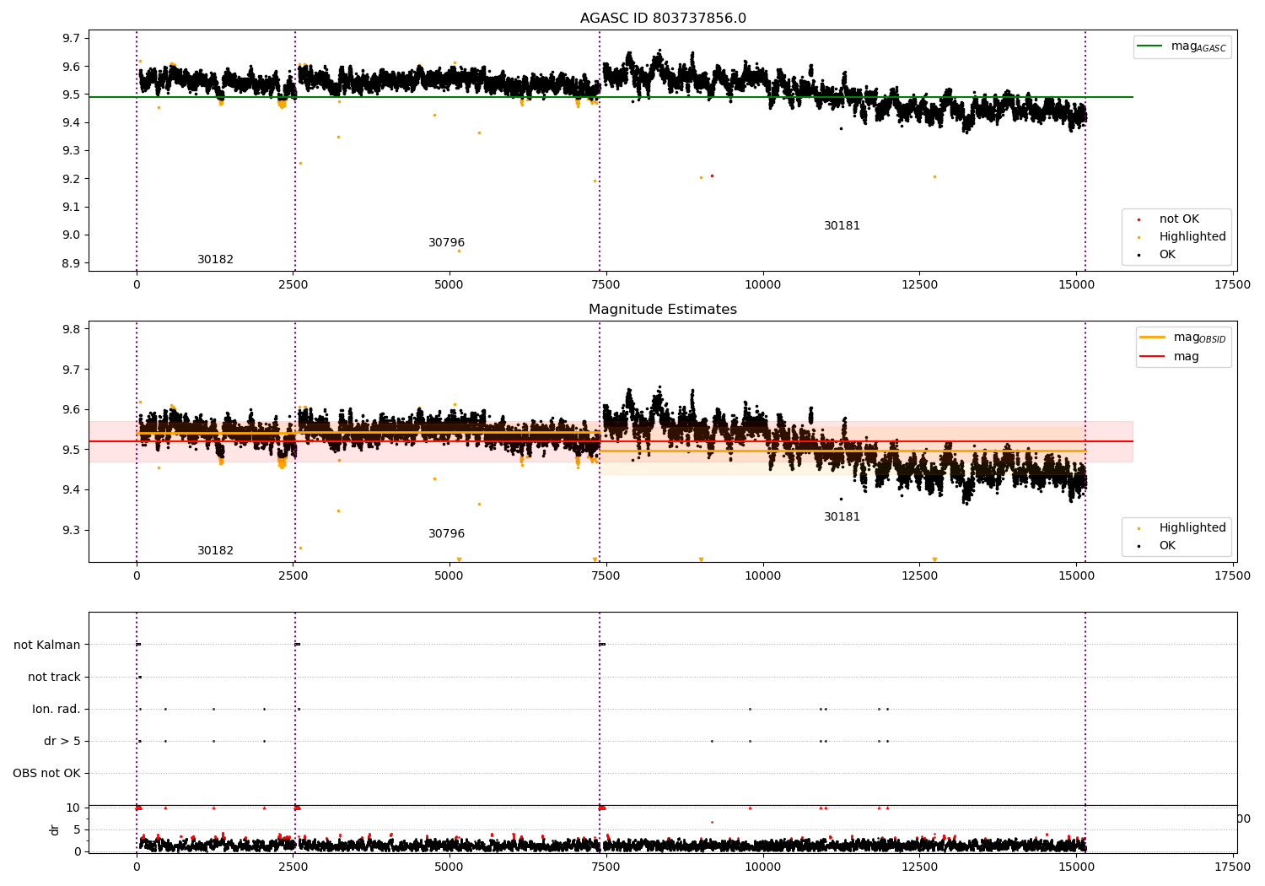This screenshot has height=886, width=1265.
Task: Click obsid label "30182" in the middle plot
Action: click(216, 551)
